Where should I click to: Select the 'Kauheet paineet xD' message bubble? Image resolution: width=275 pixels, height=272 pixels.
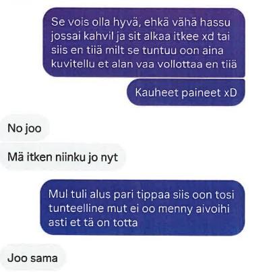(x=186, y=92)
